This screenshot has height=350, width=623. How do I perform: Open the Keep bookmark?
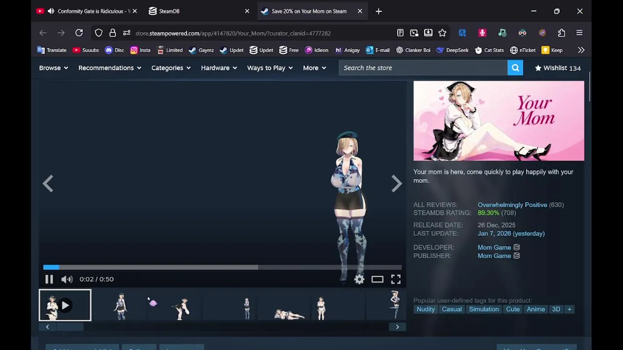point(552,50)
